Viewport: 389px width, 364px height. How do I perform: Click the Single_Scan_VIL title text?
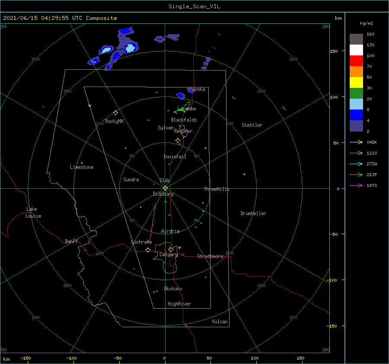[194, 6]
